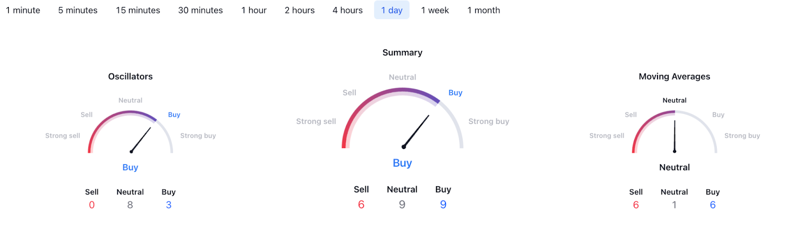Screen dimensions: 791x228
Task: Click the Oscillators gauge needle
Action: coord(141,140)
